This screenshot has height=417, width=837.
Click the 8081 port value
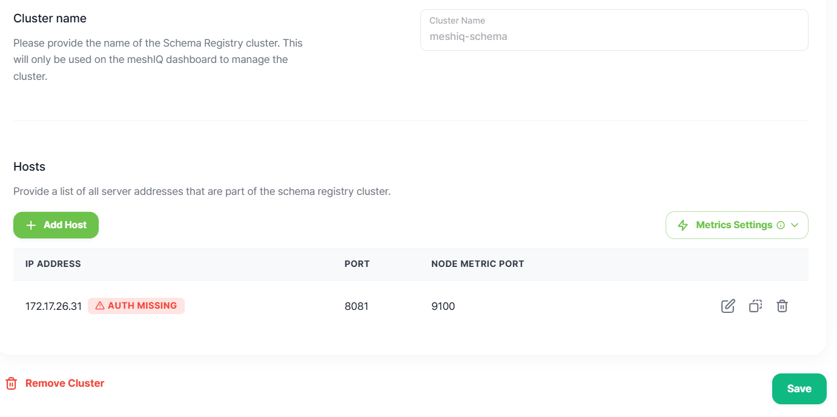pos(357,306)
